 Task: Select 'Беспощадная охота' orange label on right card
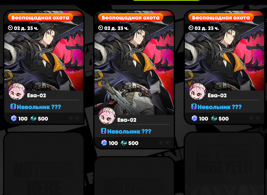221,17
